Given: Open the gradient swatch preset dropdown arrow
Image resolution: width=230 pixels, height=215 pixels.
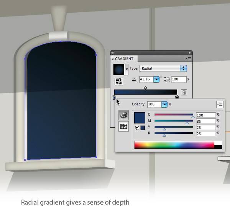Looking at the screenshot, I should click(x=127, y=69).
